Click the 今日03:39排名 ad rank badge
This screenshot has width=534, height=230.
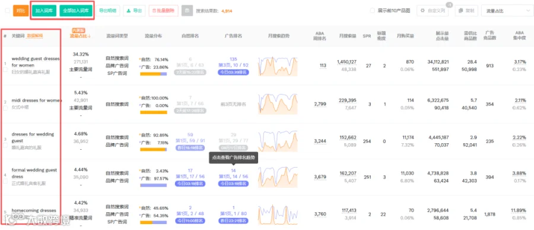pyautogui.click(x=234, y=73)
